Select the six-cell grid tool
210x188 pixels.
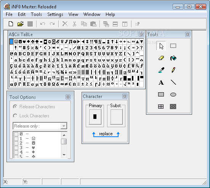[173, 106]
